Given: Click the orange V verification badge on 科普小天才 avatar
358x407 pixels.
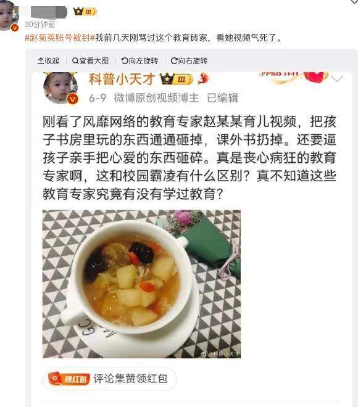Looking at the screenshot, I should (x=72, y=99).
